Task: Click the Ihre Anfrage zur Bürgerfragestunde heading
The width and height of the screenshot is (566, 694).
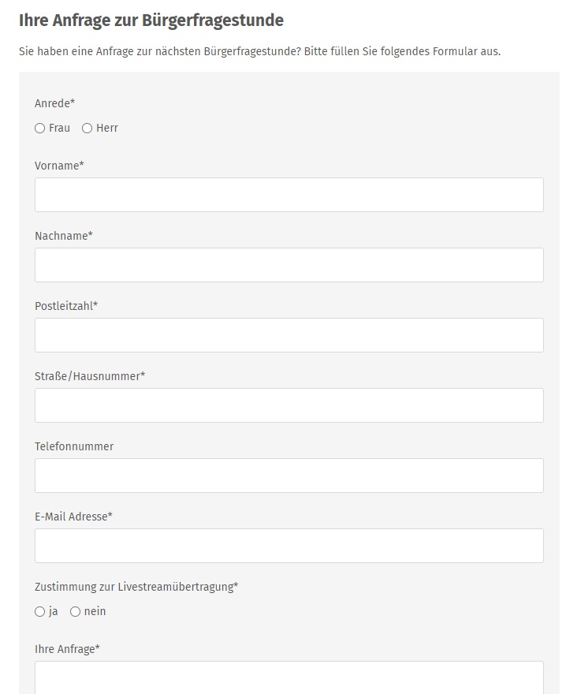Action: [151, 21]
